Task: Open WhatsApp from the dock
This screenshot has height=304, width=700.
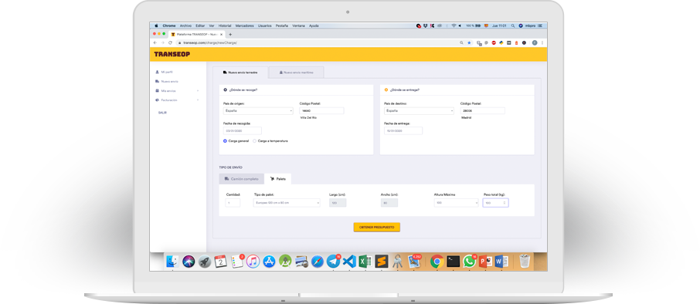Action: click(x=469, y=262)
